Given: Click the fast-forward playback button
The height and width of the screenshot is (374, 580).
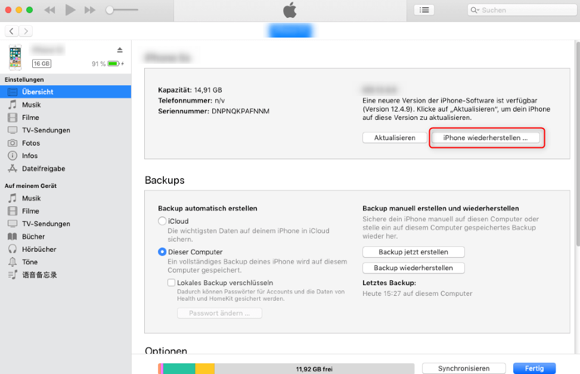Looking at the screenshot, I should click(90, 10).
